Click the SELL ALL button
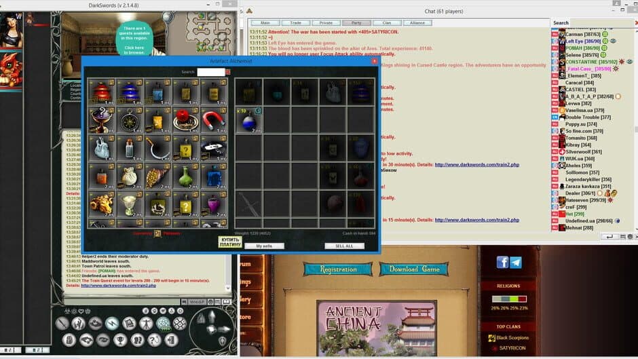Viewport: 638px width, 359px height. point(344,246)
